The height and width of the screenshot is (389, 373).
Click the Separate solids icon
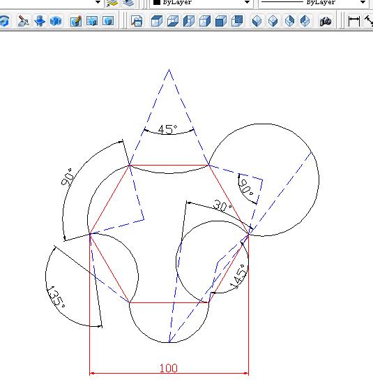40,21
